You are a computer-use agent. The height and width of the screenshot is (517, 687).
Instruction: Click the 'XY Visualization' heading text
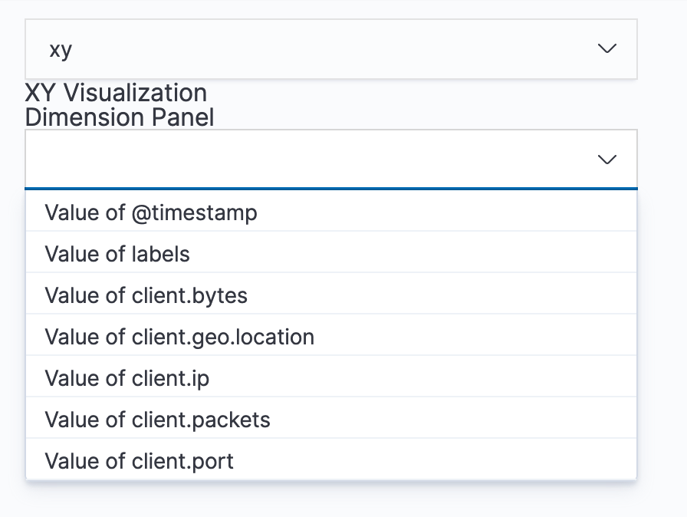point(116,93)
